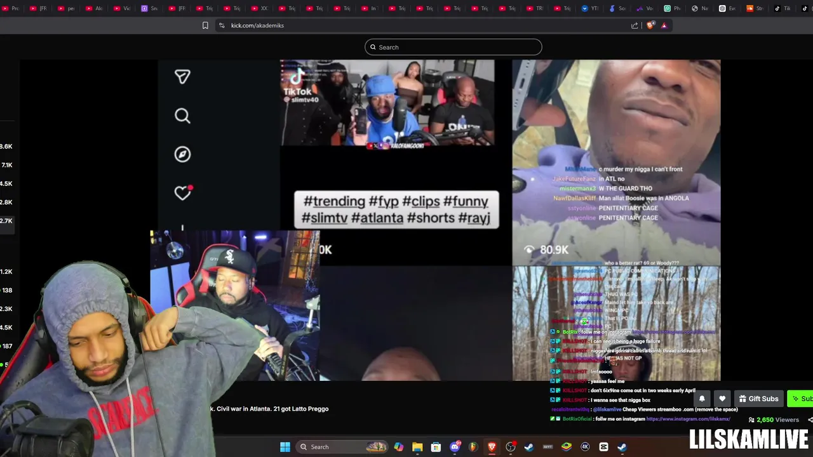Screen dimensions: 813x457
Task: Click the paper-plane icon in streamed TikTok sidebar
Action: click(x=182, y=77)
